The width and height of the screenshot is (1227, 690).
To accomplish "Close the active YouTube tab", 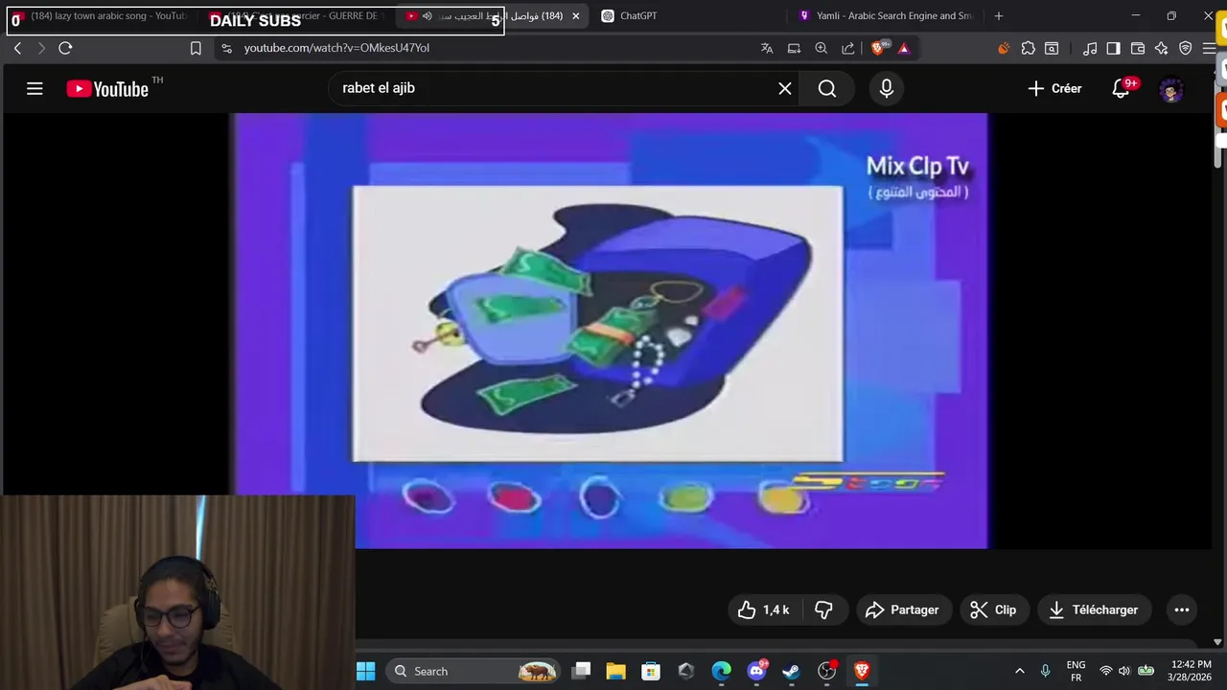I will point(575,16).
